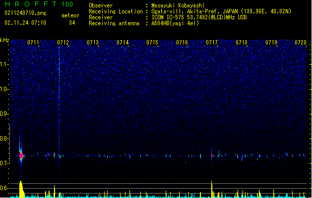Click the meteor count value 34
The height and width of the screenshot is (198, 312).
click(72, 23)
